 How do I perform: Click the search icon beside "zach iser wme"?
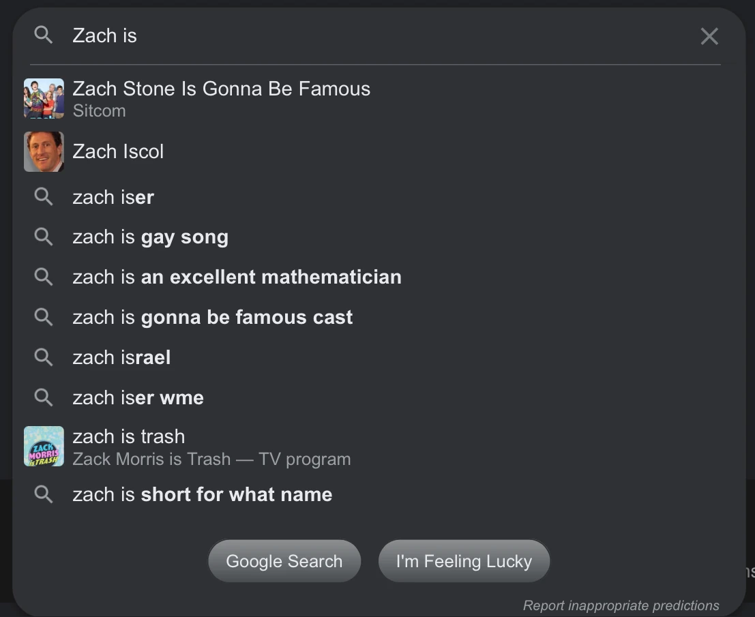tap(43, 397)
